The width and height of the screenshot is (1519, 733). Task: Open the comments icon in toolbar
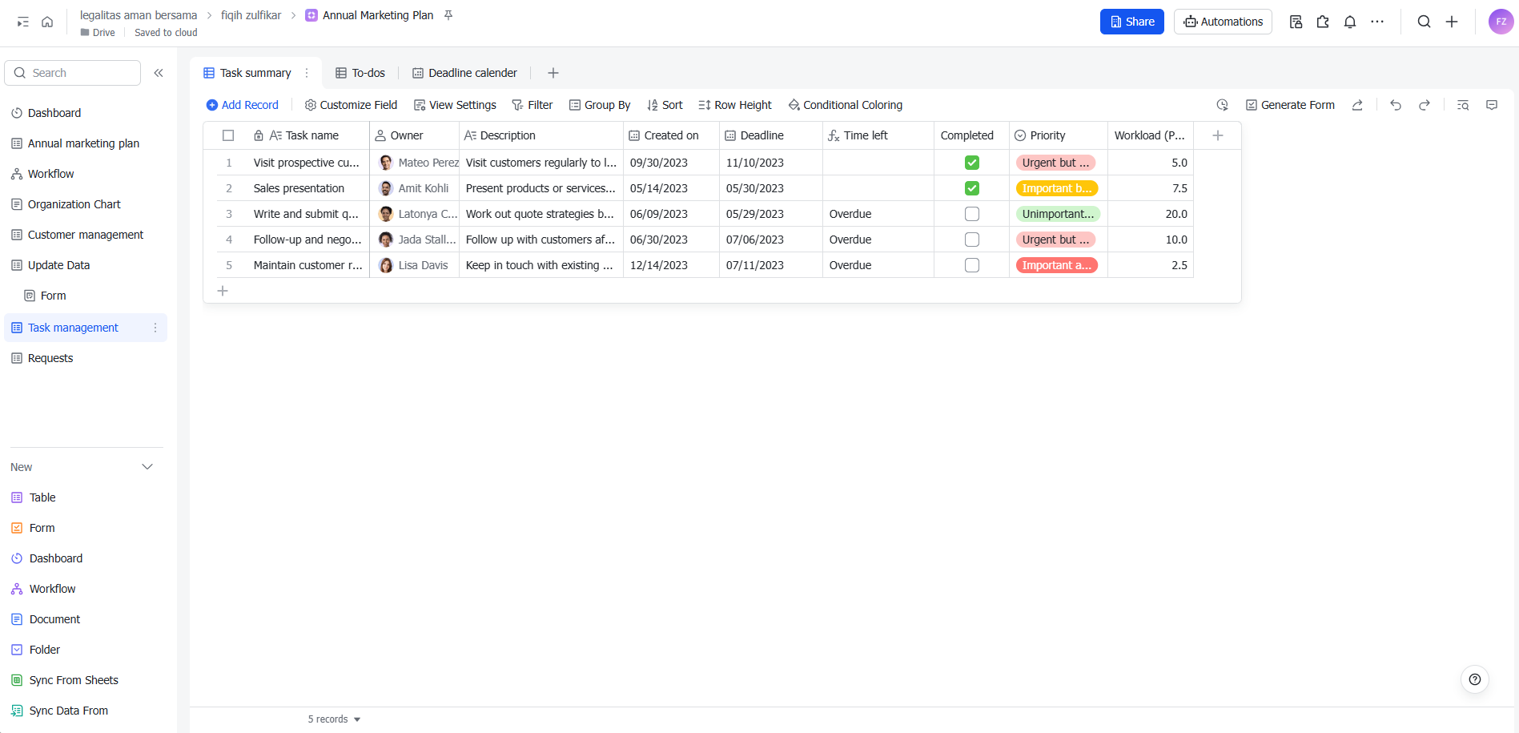coord(1492,105)
